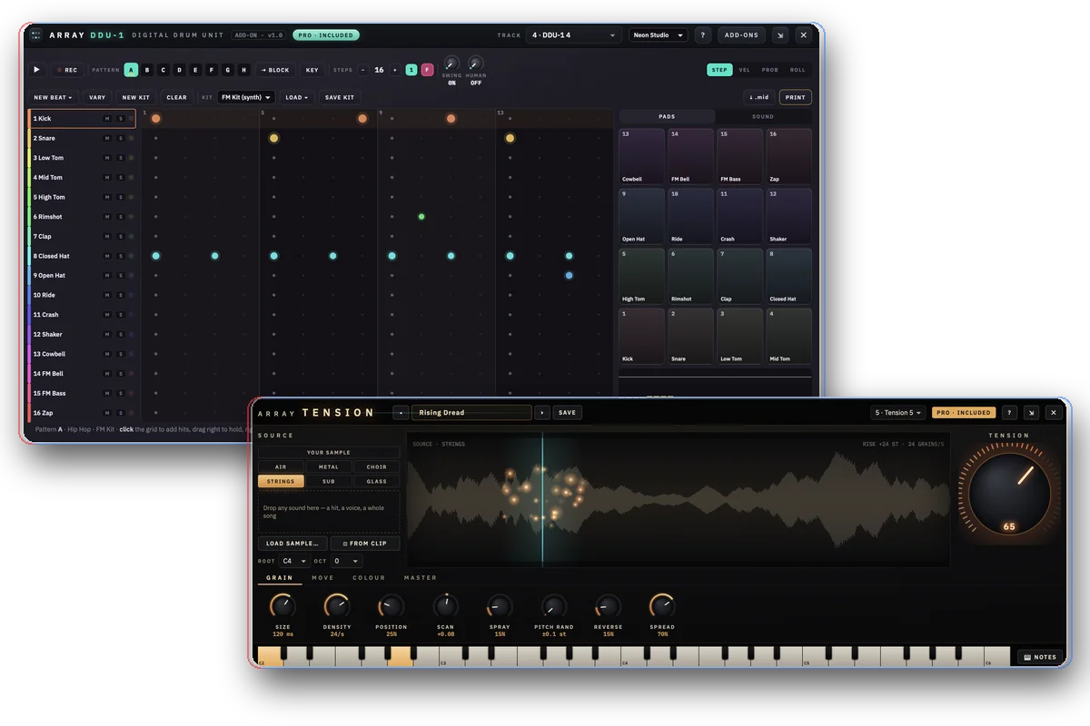Open the FM Kit (synth) kit dropdown
The image size is (1090, 726).
pyautogui.click(x=245, y=97)
